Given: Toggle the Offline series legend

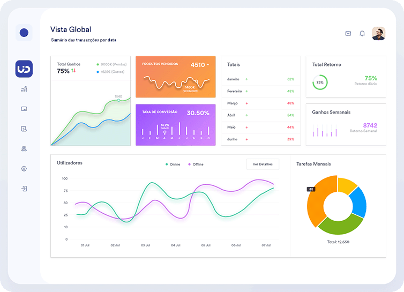Looking at the screenshot, I should tap(196, 164).
